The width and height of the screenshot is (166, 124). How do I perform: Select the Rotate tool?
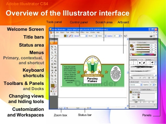(x=52, y=61)
